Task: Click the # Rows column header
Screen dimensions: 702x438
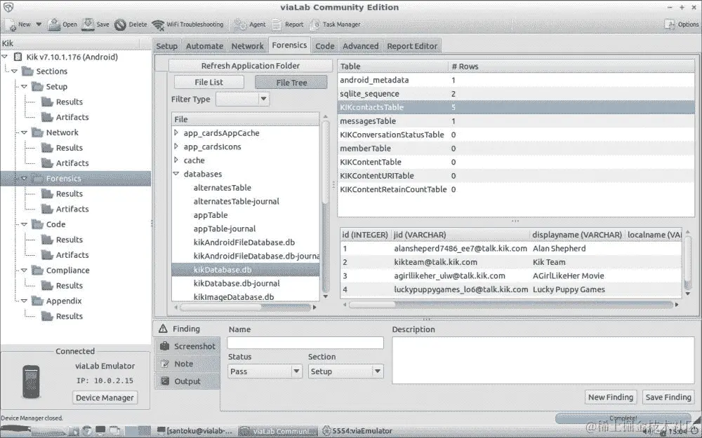Action: (x=571, y=66)
